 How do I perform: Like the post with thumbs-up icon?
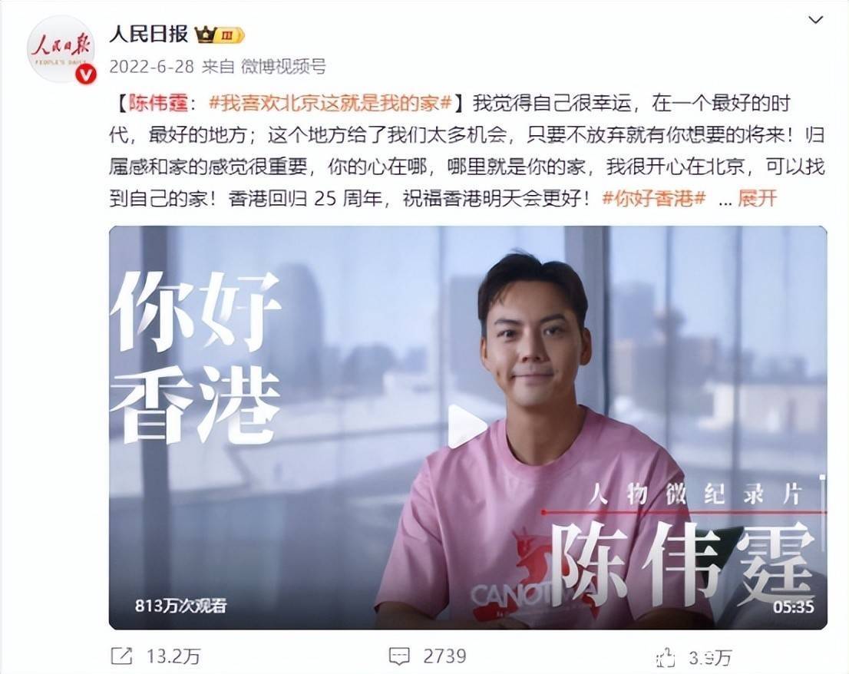point(666,657)
